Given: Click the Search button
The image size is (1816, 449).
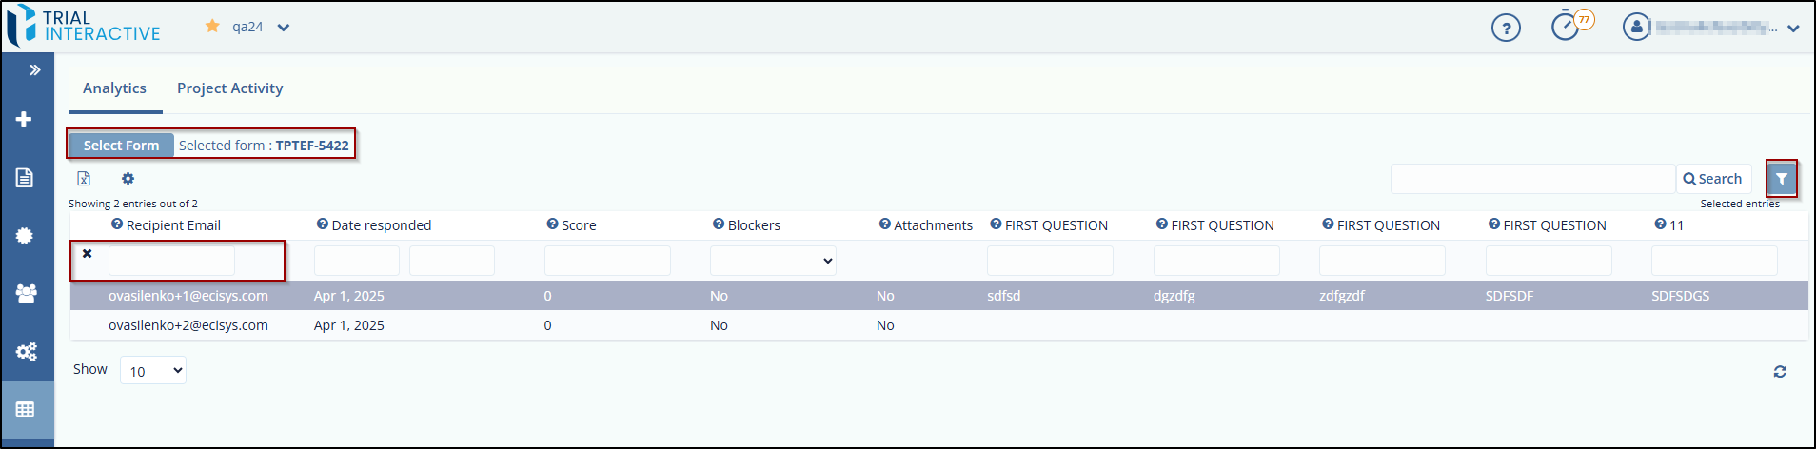Looking at the screenshot, I should click(x=1713, y=179).
